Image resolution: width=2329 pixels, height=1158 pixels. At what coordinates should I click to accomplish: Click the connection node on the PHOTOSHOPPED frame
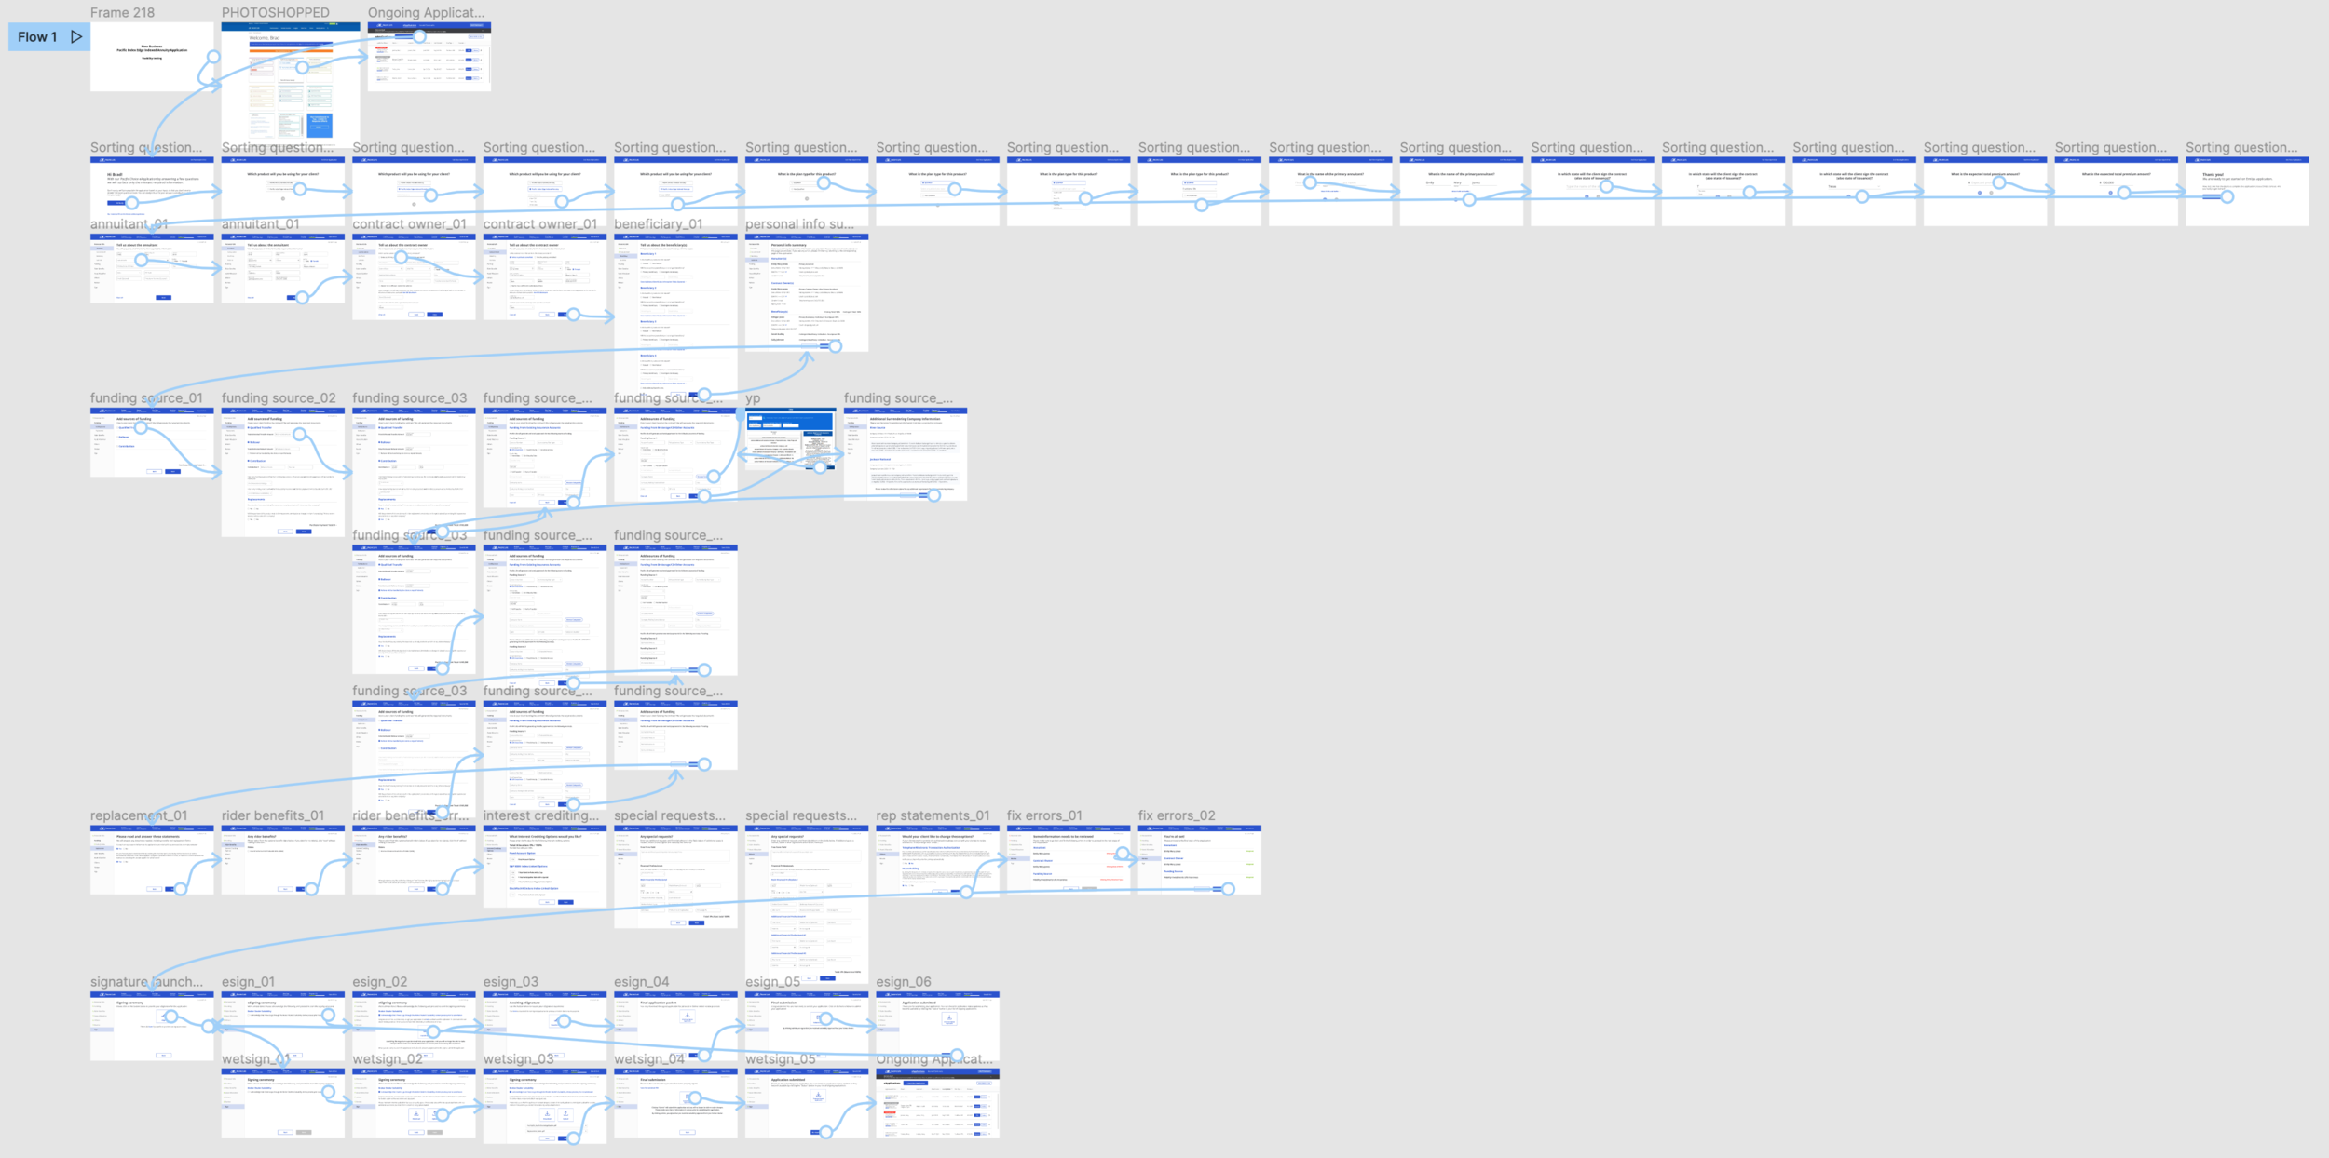point(302,67)
